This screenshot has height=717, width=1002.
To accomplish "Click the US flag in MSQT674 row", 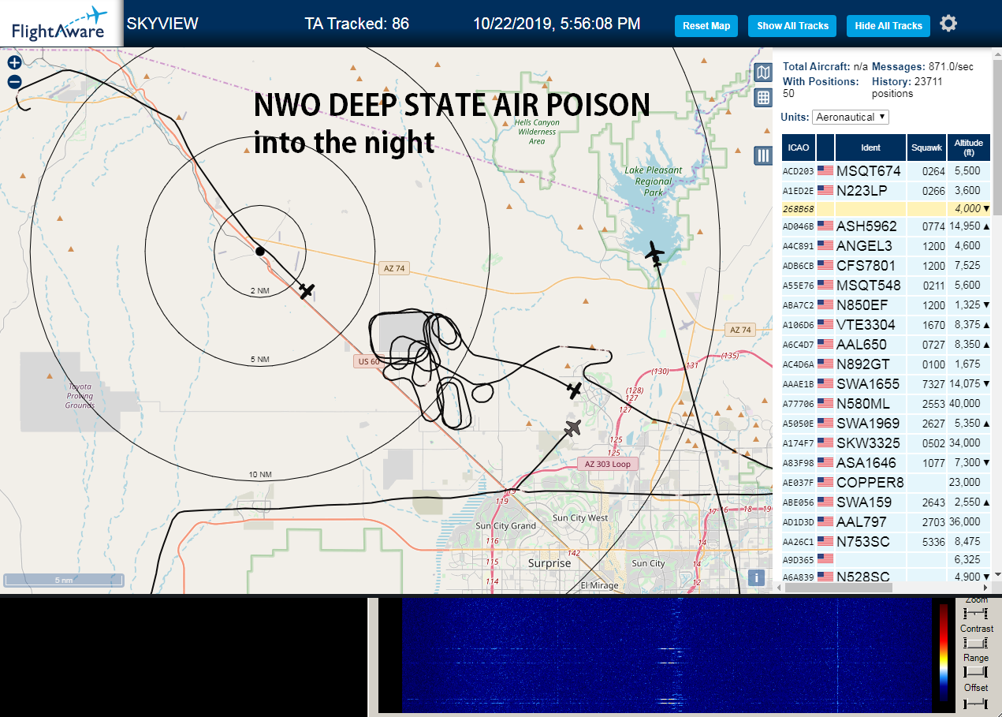I will click(825, 170).
